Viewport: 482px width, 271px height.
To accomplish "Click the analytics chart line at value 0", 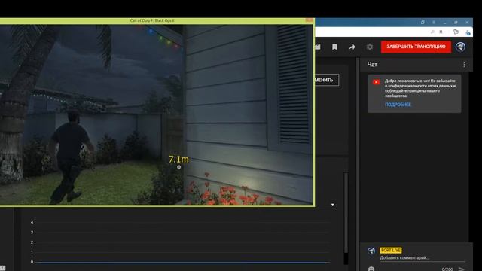I will pyautogui.click(x=183, y=263).
